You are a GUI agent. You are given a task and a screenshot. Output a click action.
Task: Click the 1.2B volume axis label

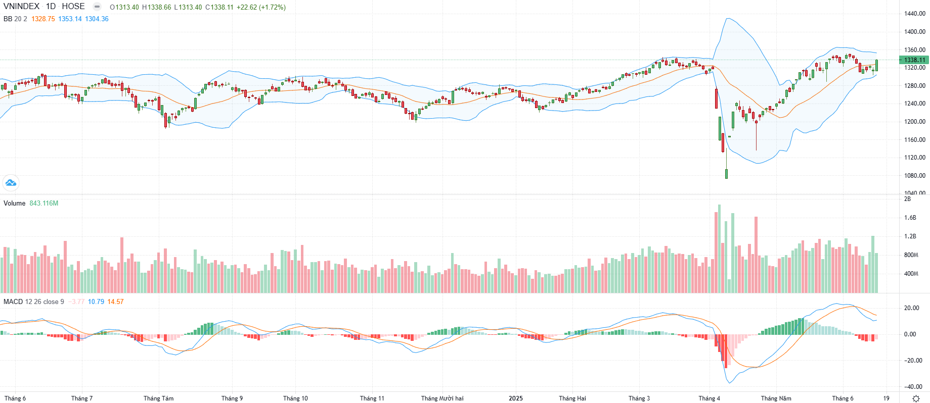[910, 236]
